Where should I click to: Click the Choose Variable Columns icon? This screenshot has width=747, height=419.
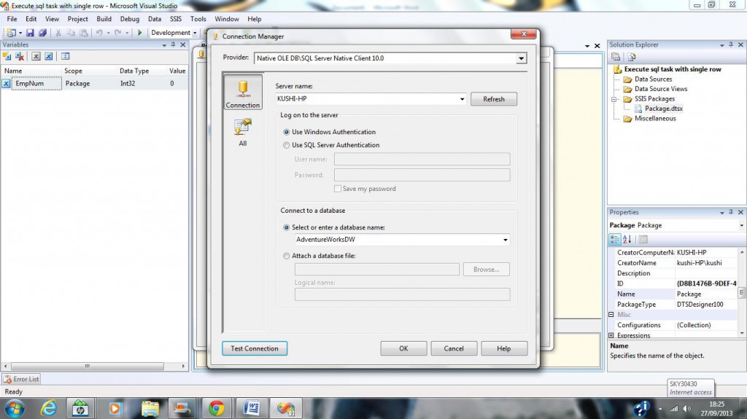tap(65, 56)
